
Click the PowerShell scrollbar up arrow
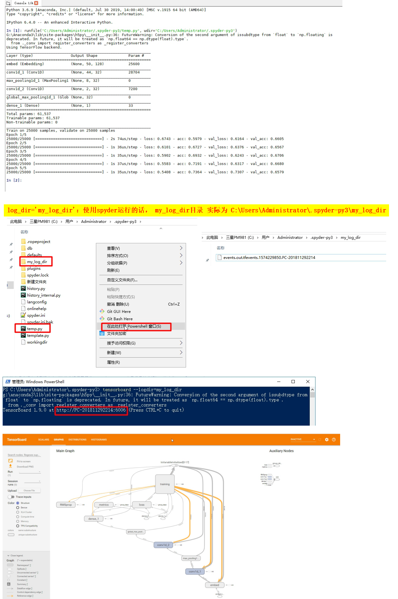coord(312,390)
